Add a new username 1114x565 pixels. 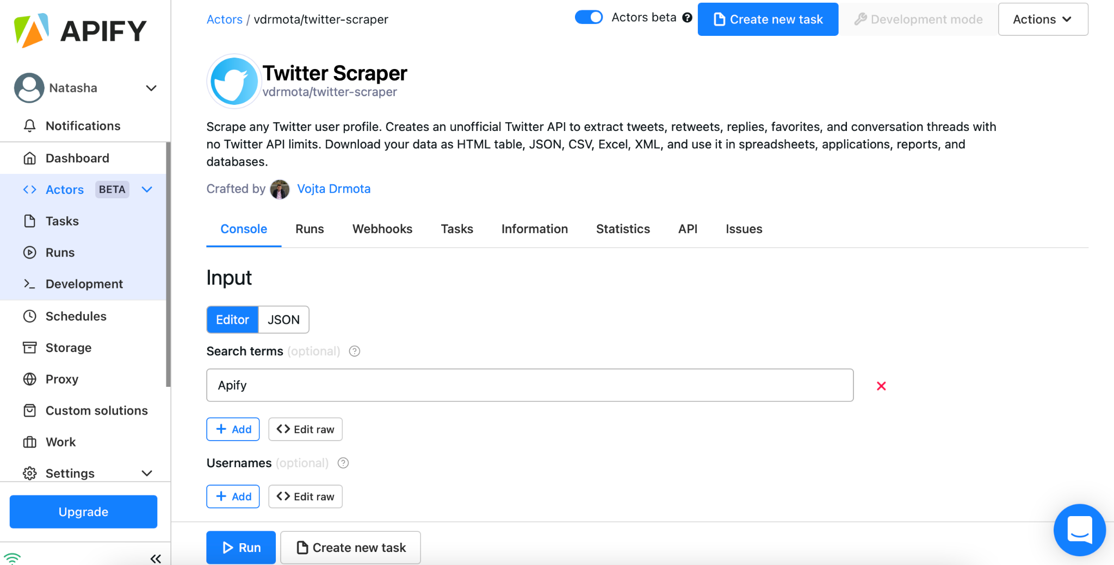(x=233, y=497)
